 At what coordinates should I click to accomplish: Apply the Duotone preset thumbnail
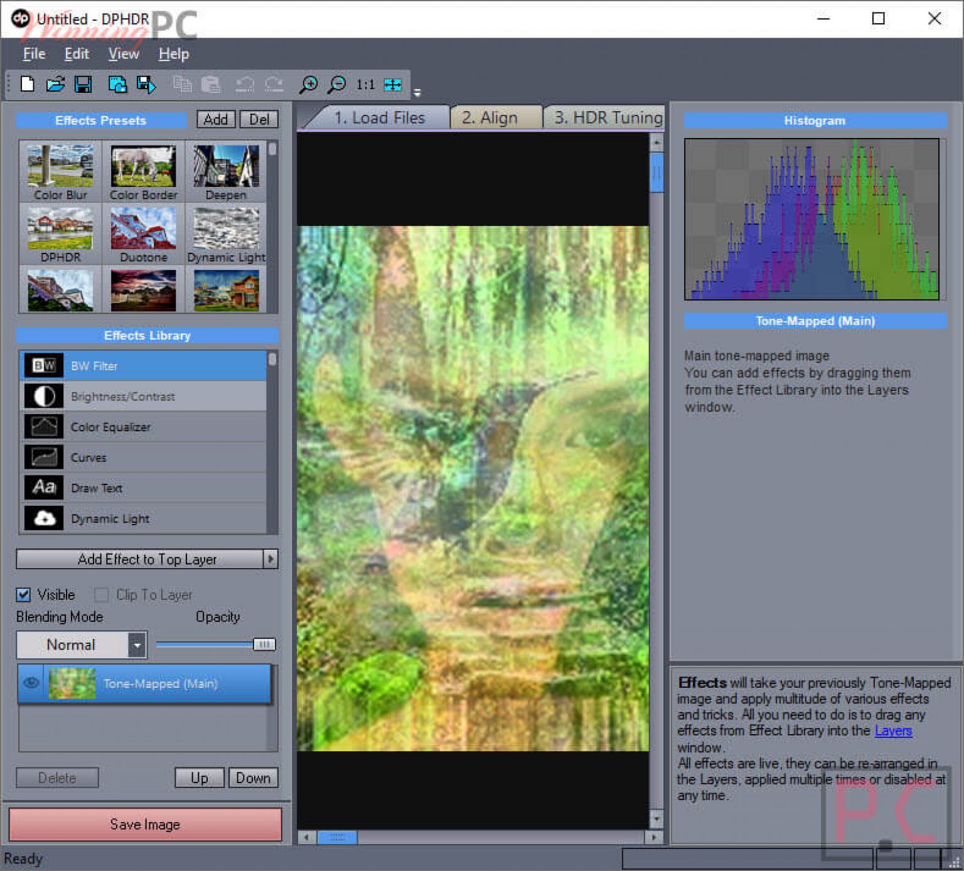pos(143,235)
